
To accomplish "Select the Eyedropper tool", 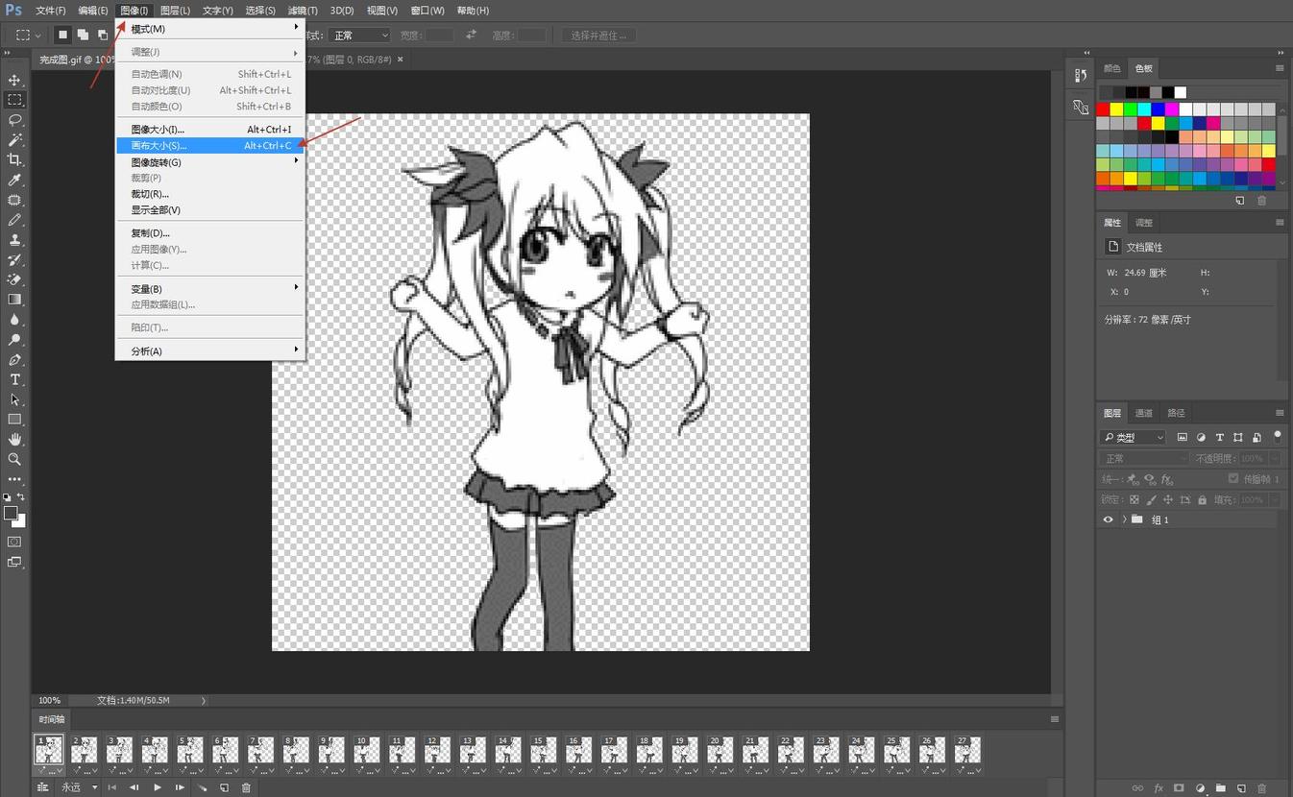I will (x=14, y=180).
